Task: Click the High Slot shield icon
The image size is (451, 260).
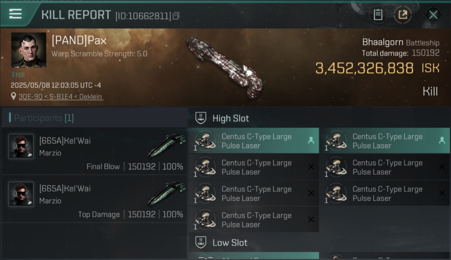Action: 201,118
